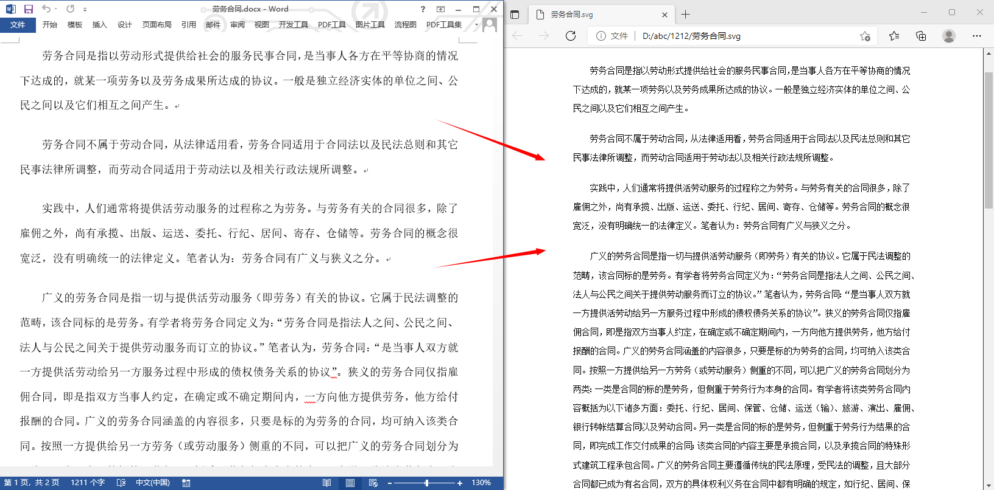Open Edge tab actions menu icon

click(515, 15)
